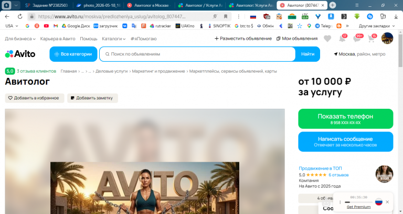Add listing via Добавить в избранное
Image resolution: width=403 pixels, height=214 pixels.
point(35,98)
